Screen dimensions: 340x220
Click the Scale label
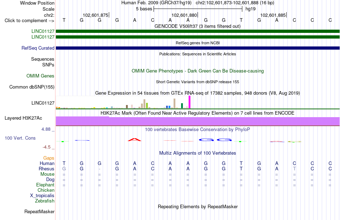click(48, 9)
